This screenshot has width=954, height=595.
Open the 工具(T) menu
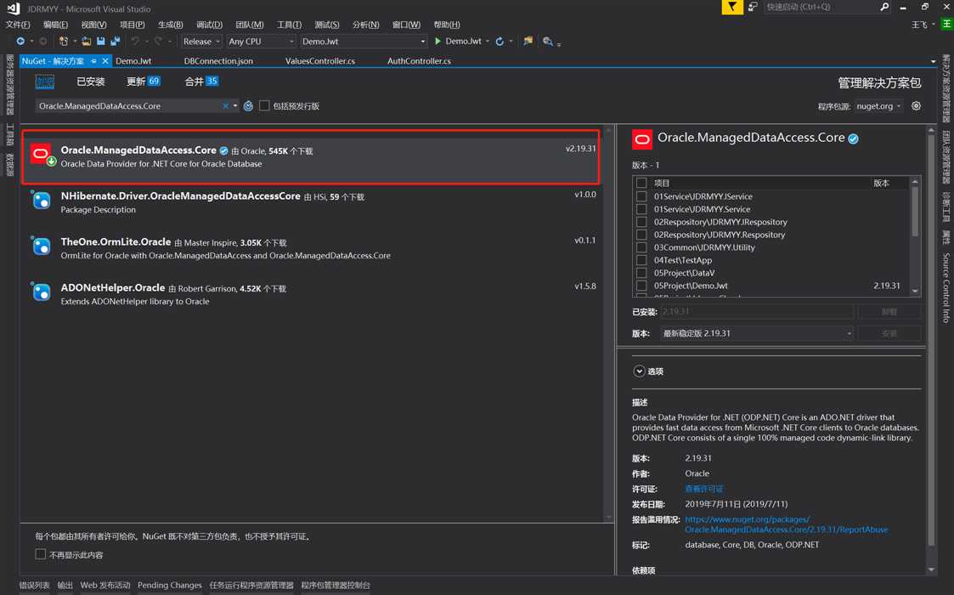coord(289,25)
